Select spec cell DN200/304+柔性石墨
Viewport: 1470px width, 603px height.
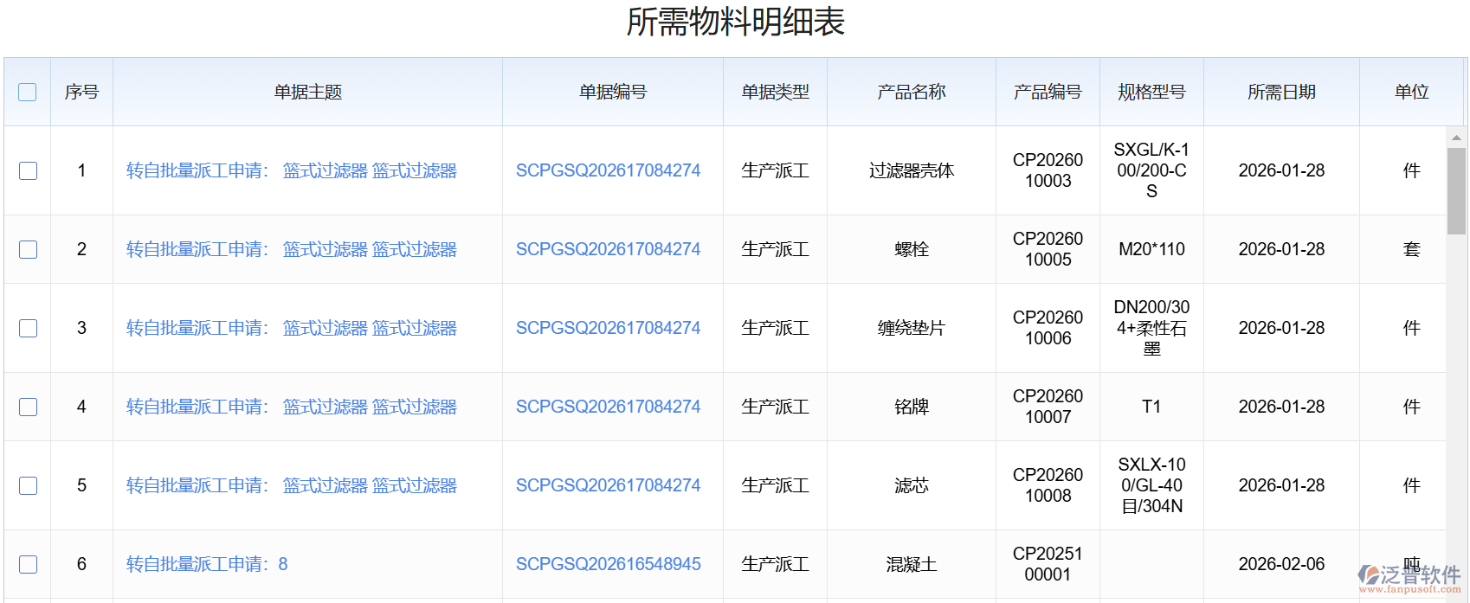(x=1151, y=328)
